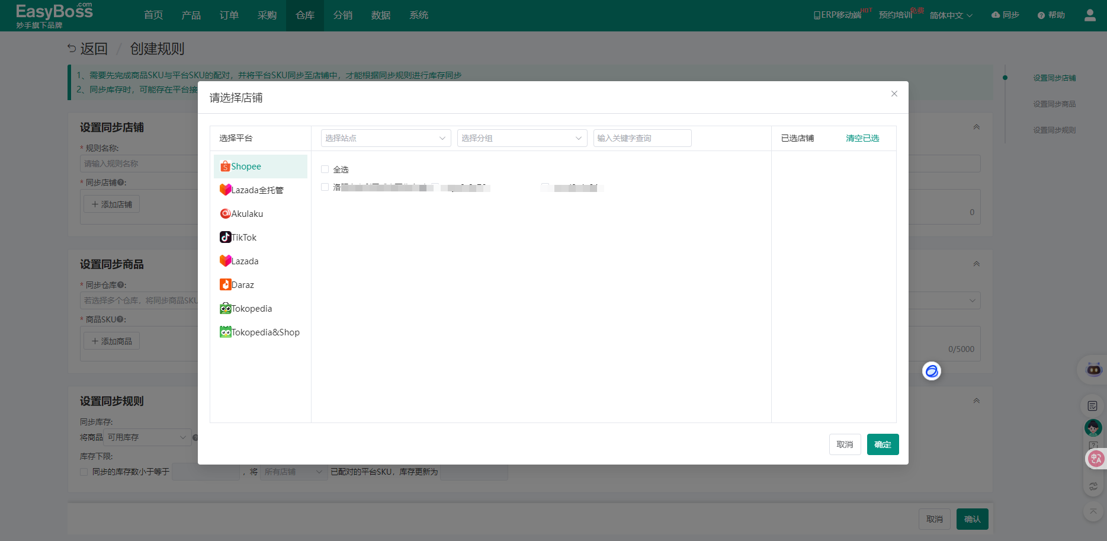Select Tokopedia&Shop platform
The width and height of the screenshot is (1107, 541).
261,332
